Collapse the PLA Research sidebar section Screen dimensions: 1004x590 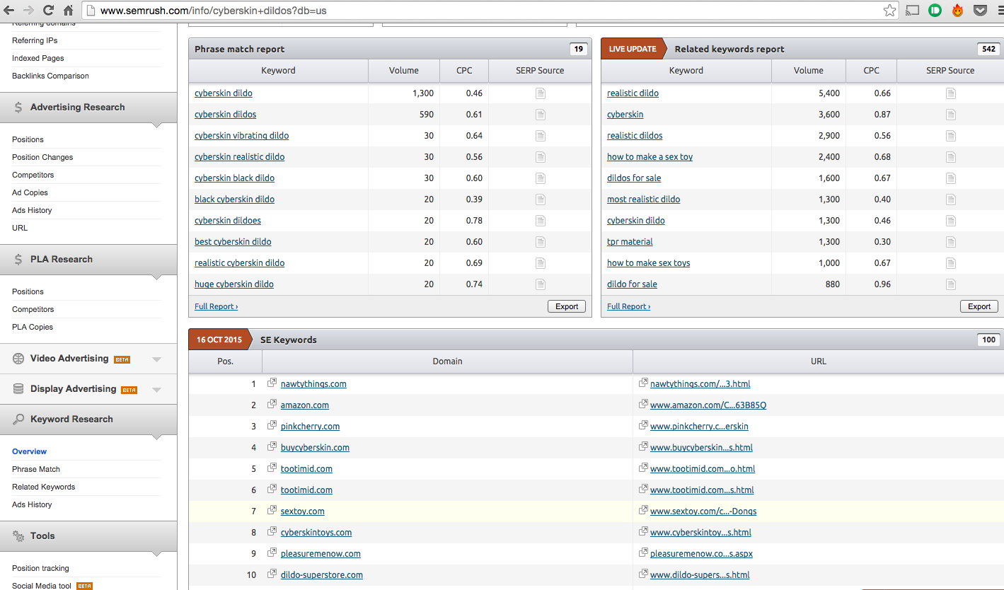[x=157, y=278]
